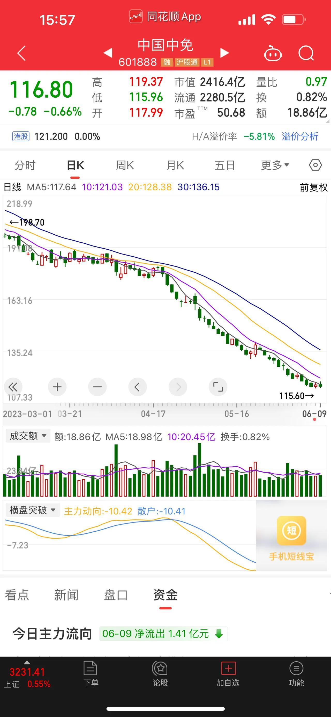Switch to 五日 tab
The image size is (331, 717).
[x=225, y=165]
